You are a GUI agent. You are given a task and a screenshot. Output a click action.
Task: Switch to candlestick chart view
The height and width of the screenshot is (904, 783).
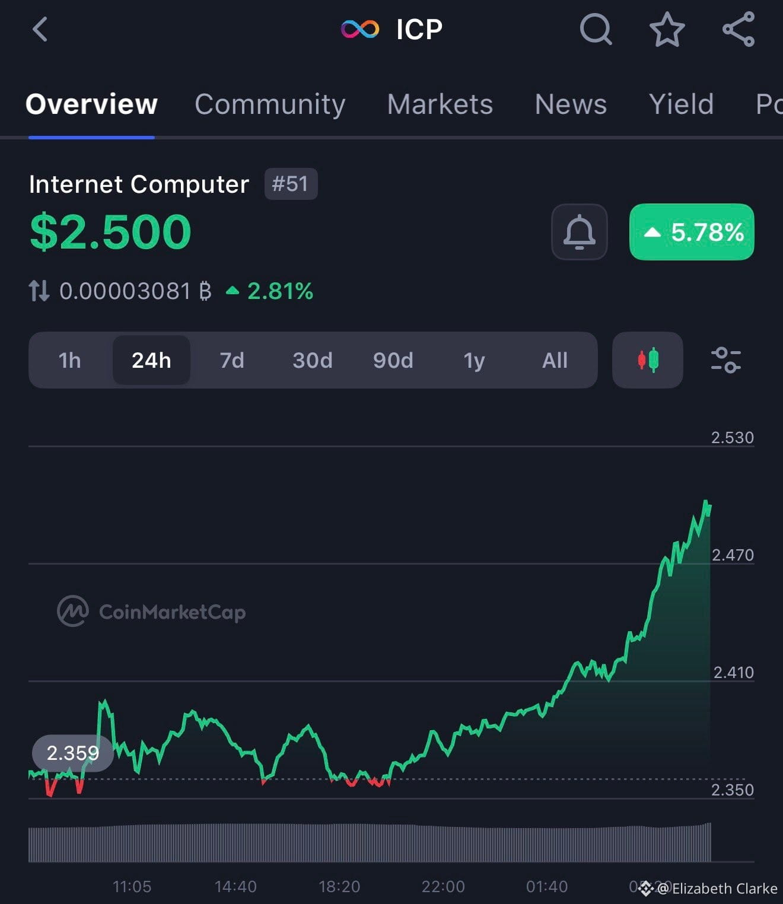pyautogui.click(x=648, y=360)
